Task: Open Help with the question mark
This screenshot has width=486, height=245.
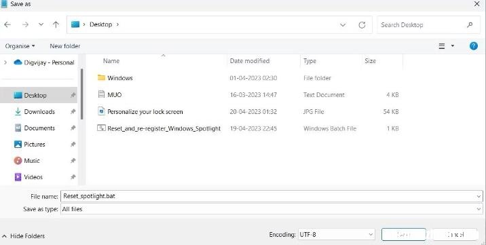Action: click(474, 46)
